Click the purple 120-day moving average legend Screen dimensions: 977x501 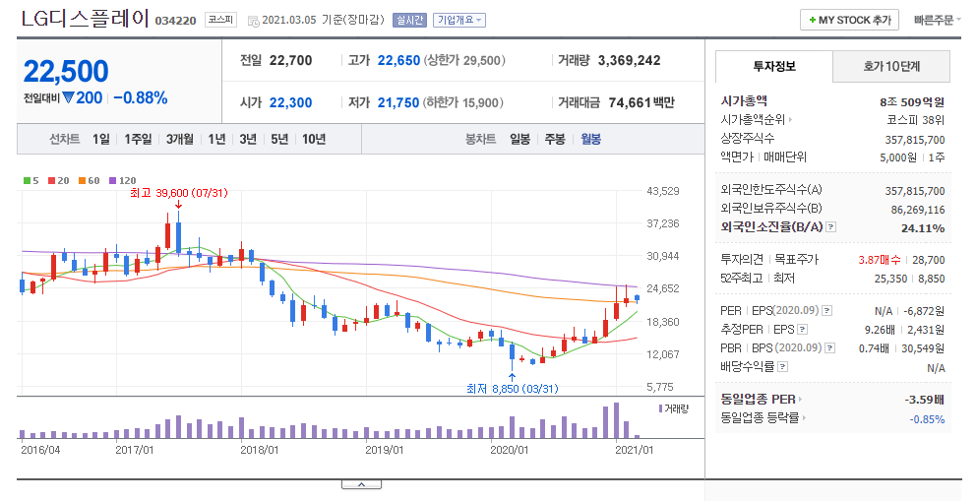[x=123, y=181]
